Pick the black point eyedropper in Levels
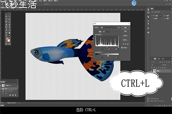This screenshot has height=114, width=172. click(123, 44)
